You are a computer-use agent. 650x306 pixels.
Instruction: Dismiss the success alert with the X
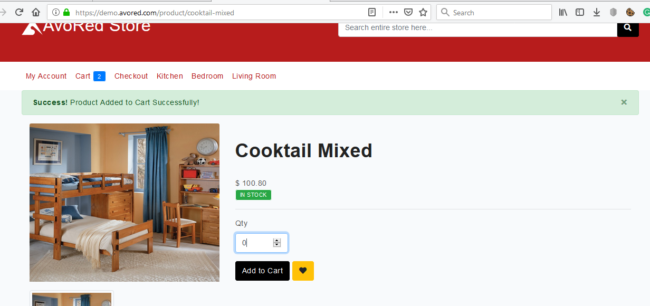pyautogui.click(x=624, y=102)
